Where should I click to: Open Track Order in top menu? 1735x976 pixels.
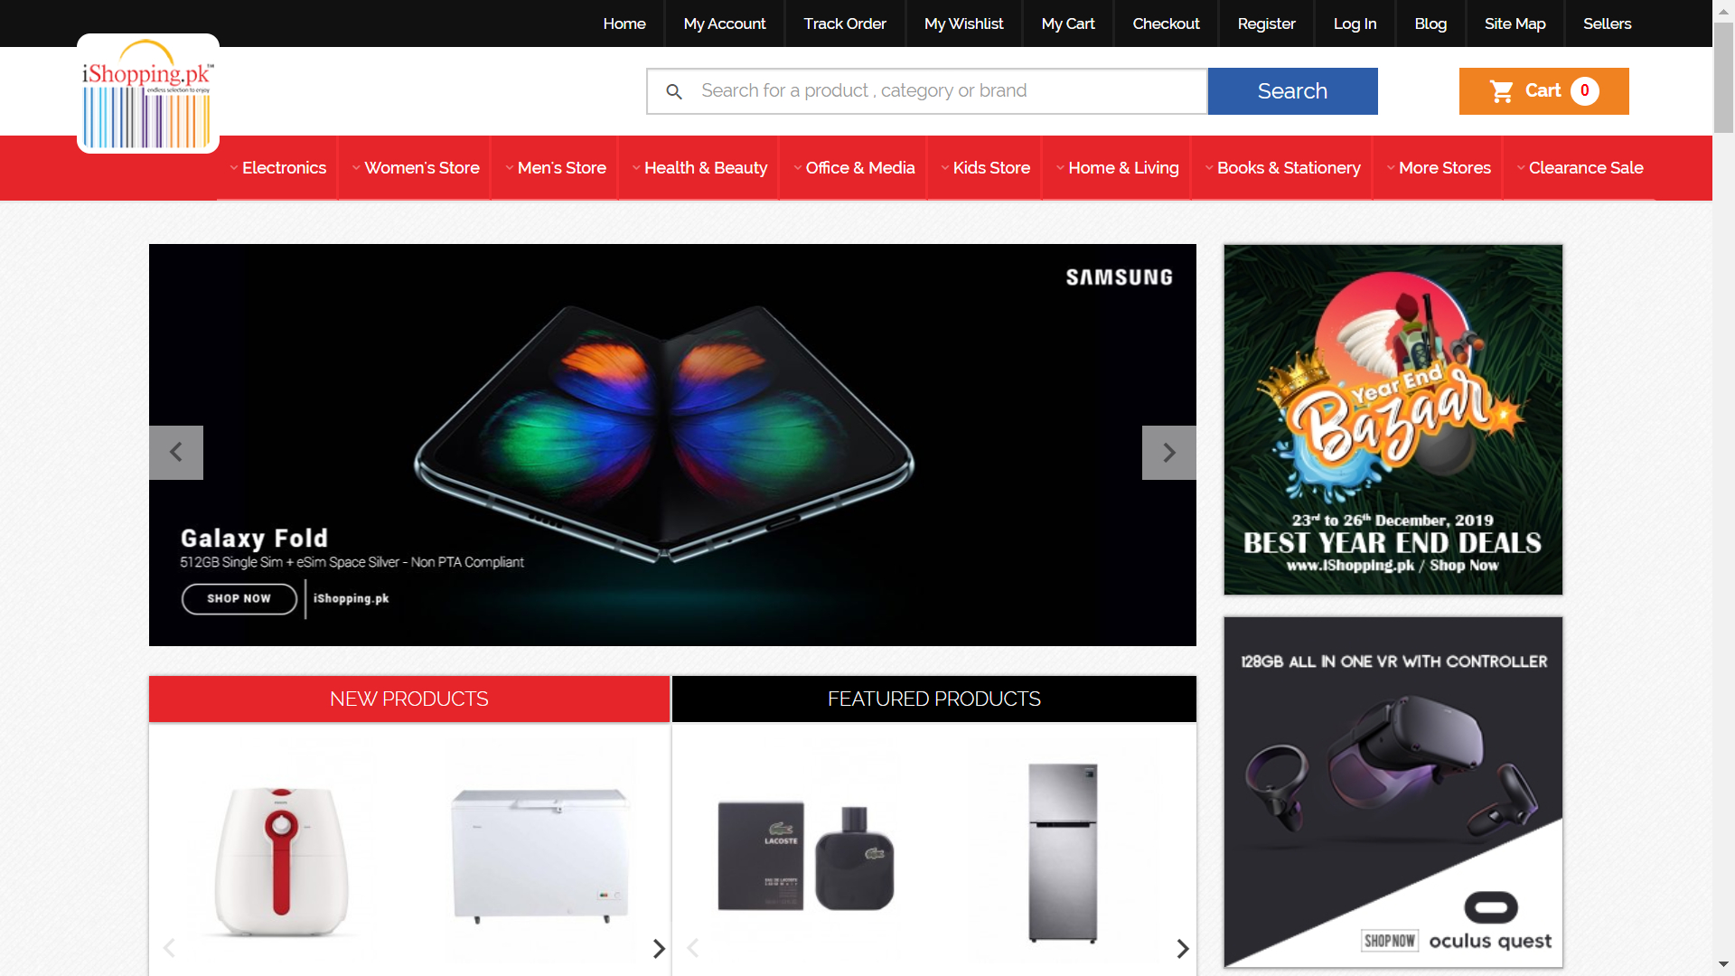click(x=845, y=23)
